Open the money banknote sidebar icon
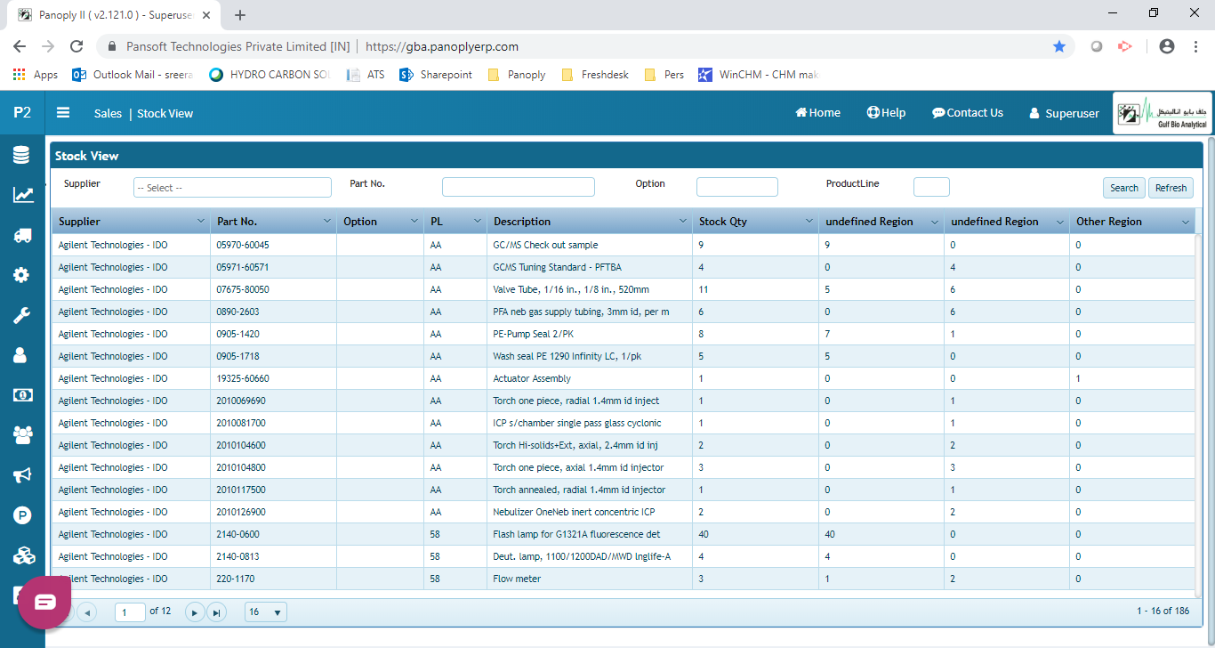The width and height of the screenshot is (1215, 648). pyautogui.click(x=22, y=394)
